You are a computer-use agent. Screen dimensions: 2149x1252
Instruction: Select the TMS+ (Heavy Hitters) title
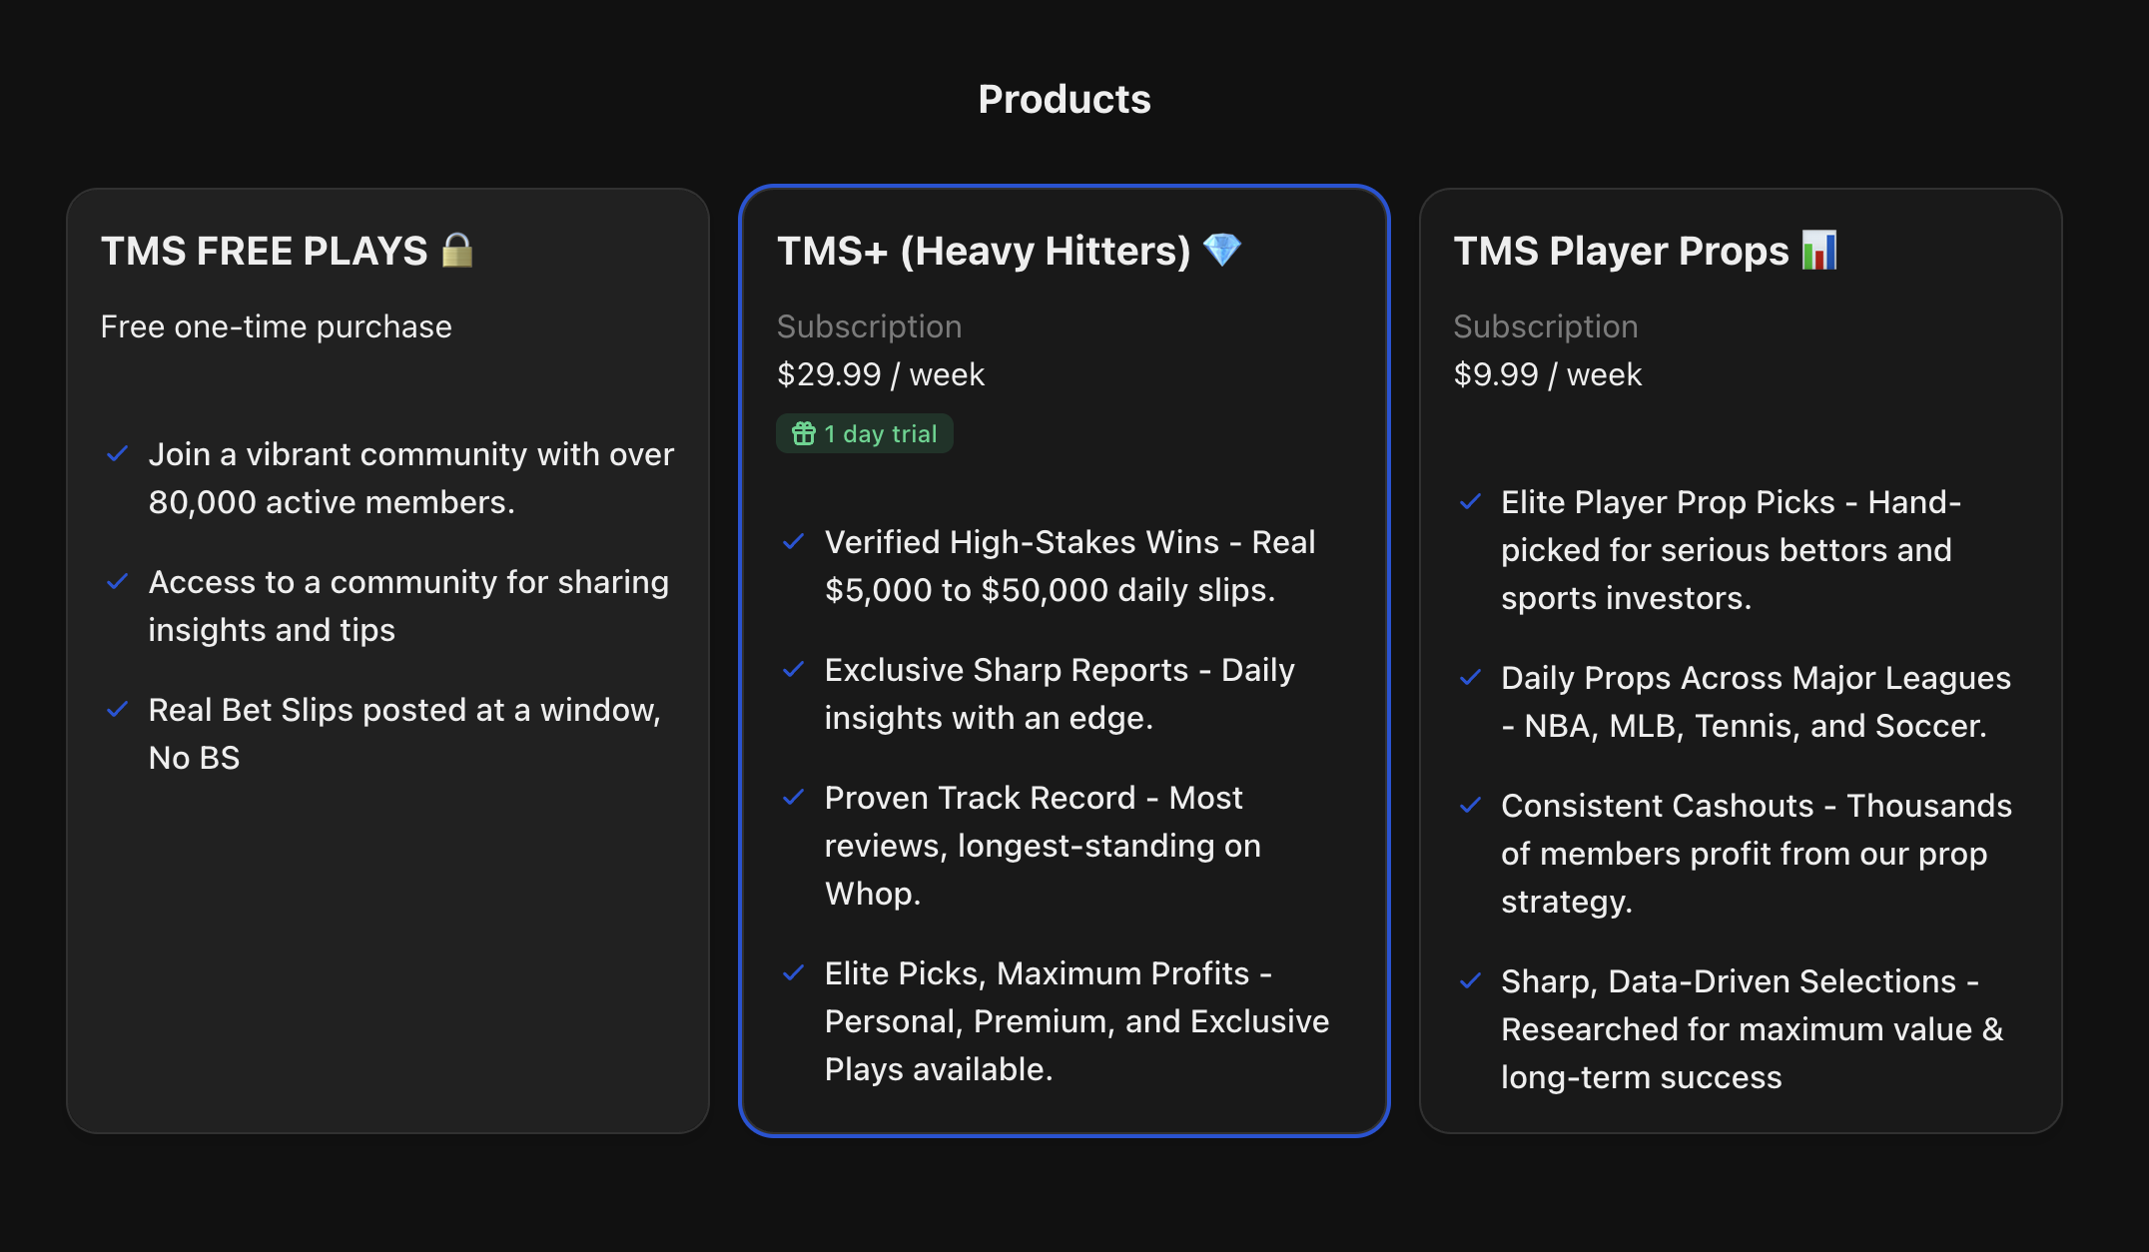click(x=984, y=252)
